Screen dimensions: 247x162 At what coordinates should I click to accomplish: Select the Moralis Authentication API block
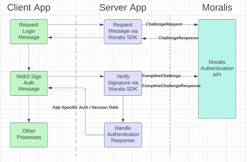pos(217,69)
